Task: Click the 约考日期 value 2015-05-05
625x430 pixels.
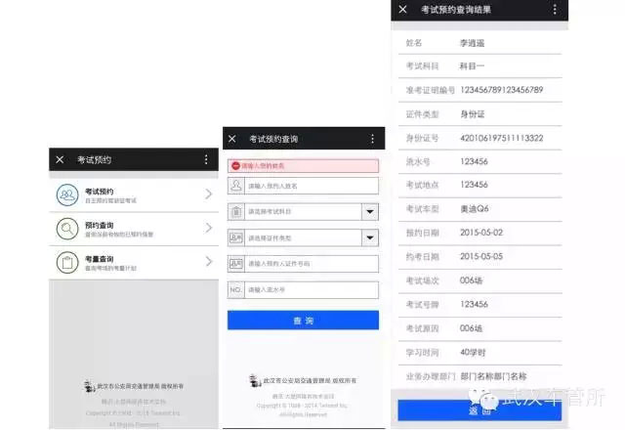Action: 481,256
